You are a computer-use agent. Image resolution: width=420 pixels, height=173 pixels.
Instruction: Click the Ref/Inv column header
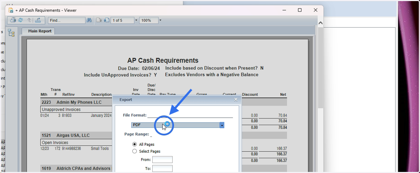pyautogui.click(x=69, y=95)
